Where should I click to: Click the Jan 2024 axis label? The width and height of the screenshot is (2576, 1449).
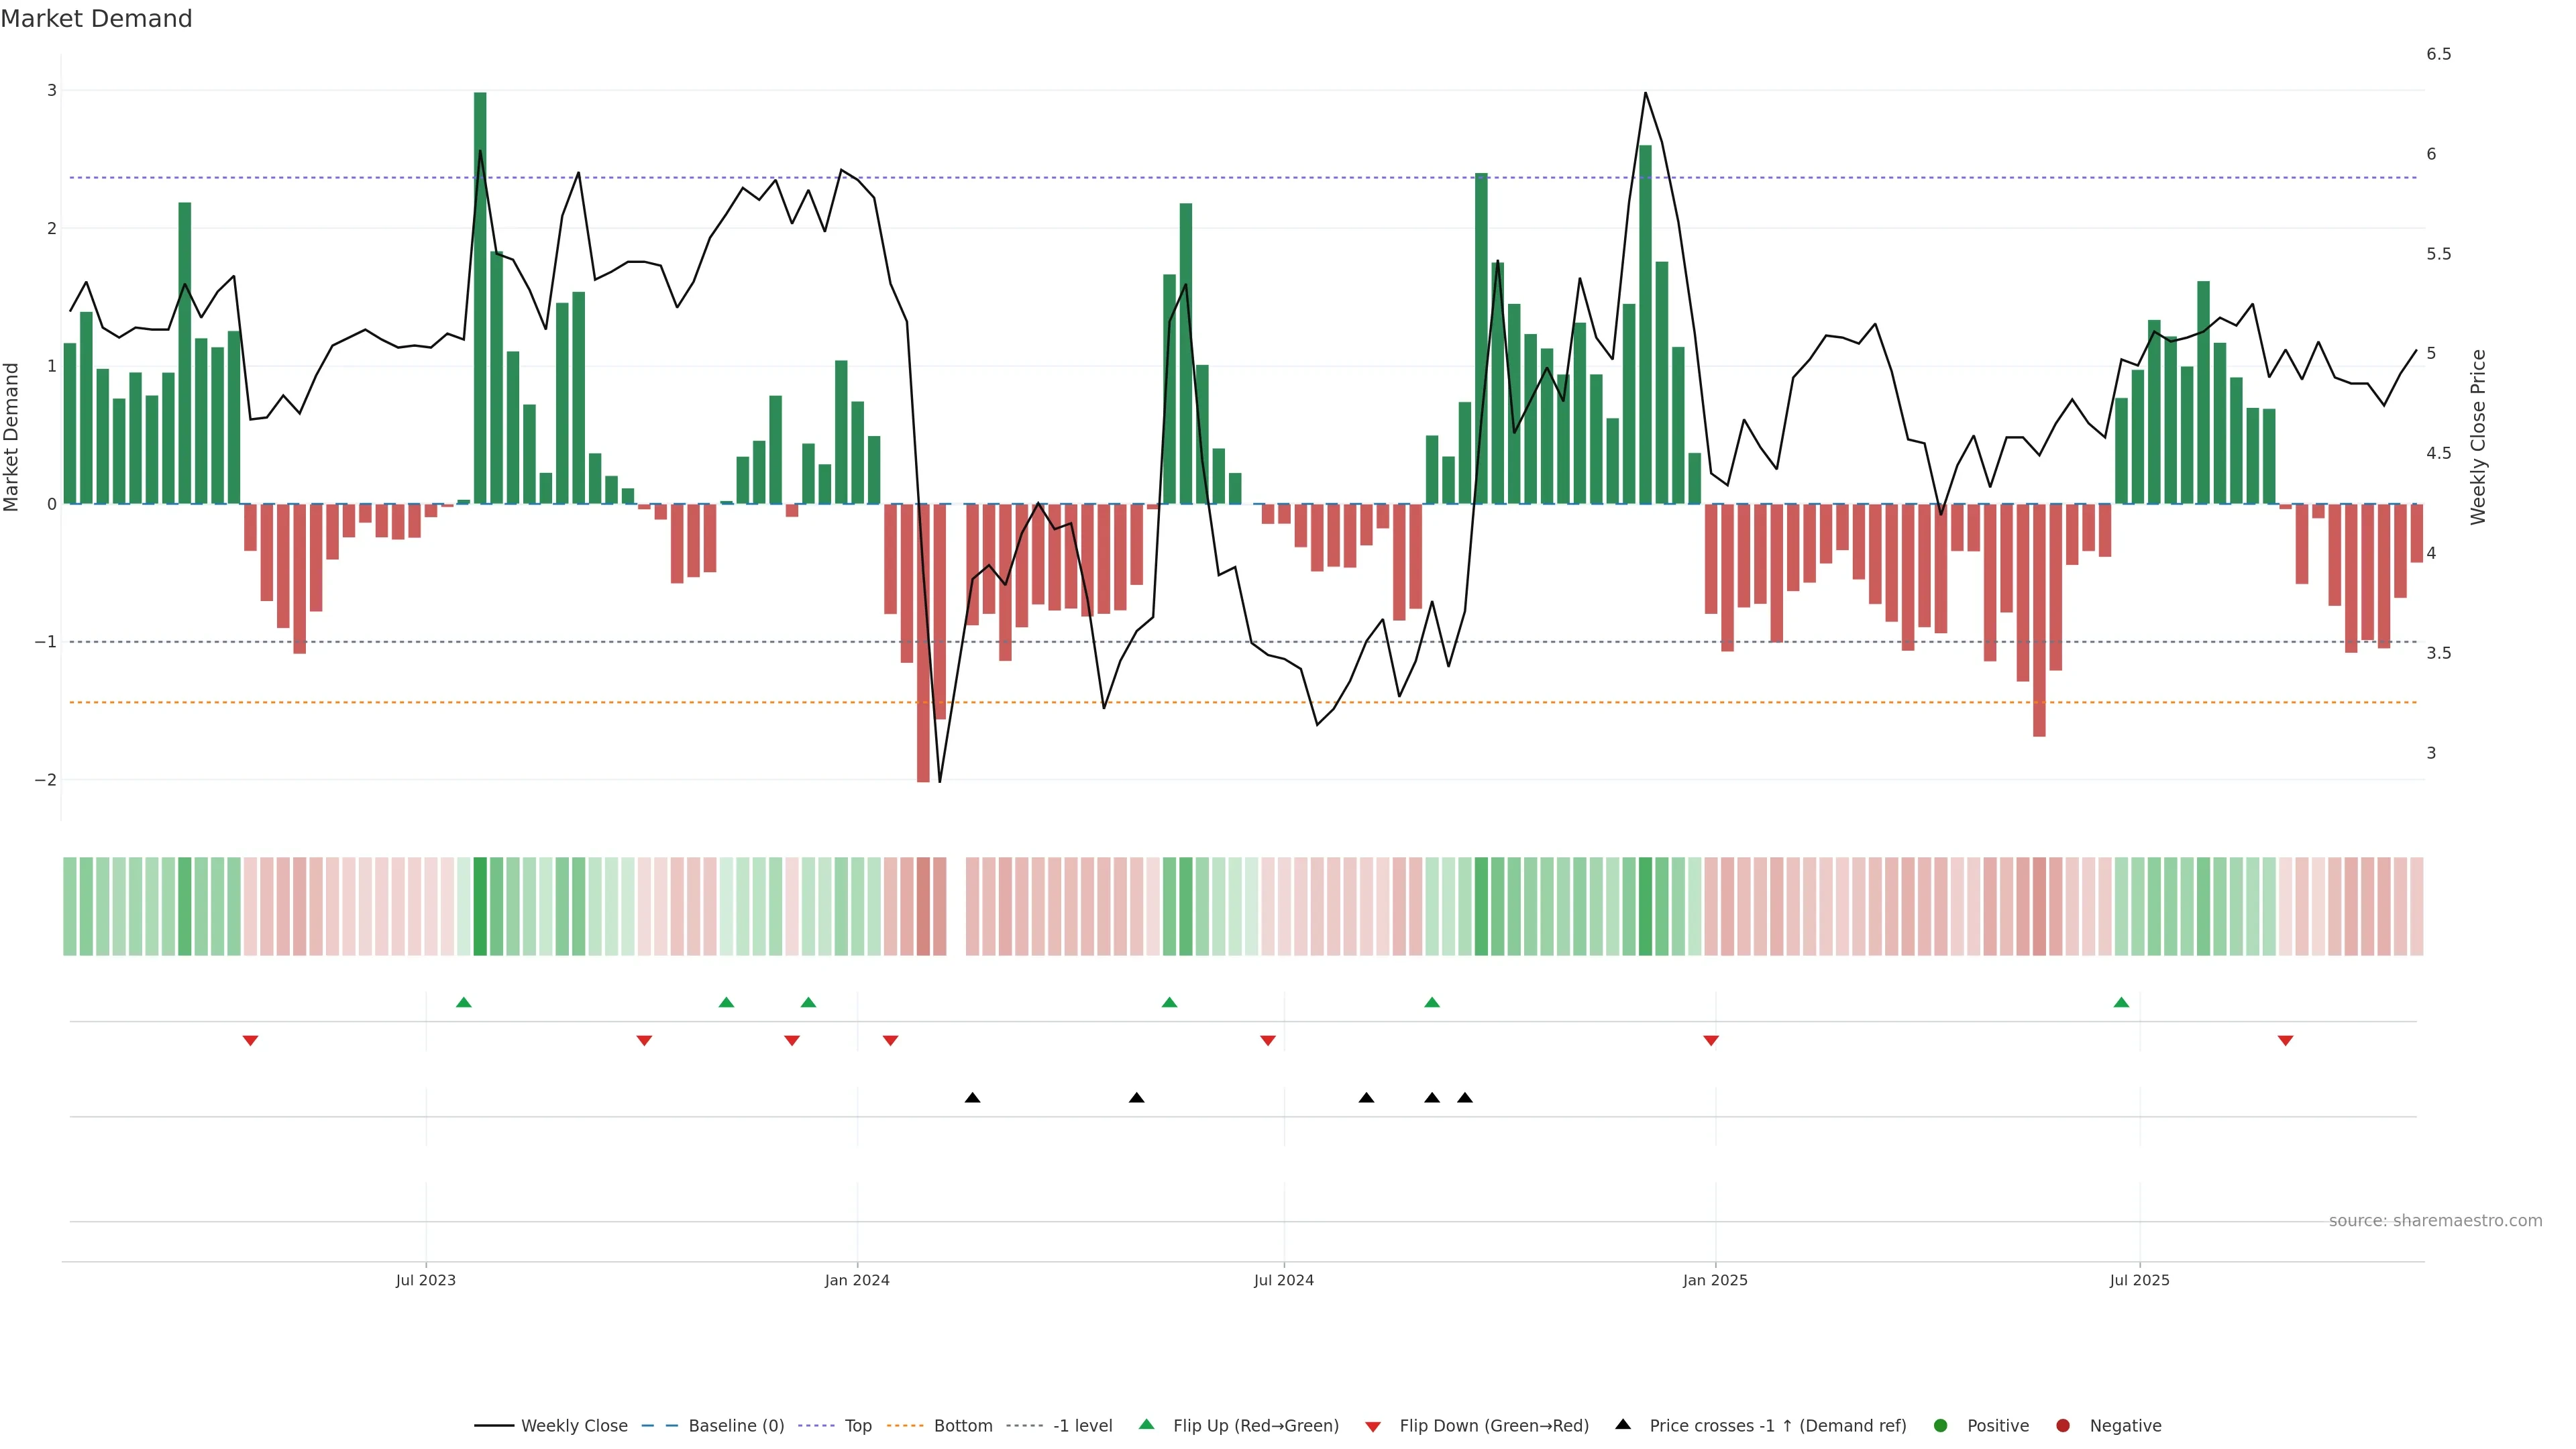coord(857,1280)
